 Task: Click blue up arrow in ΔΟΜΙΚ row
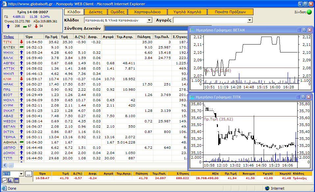pos(21,152)
